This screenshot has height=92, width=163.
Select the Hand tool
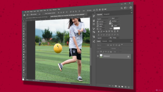pos(24,70)
